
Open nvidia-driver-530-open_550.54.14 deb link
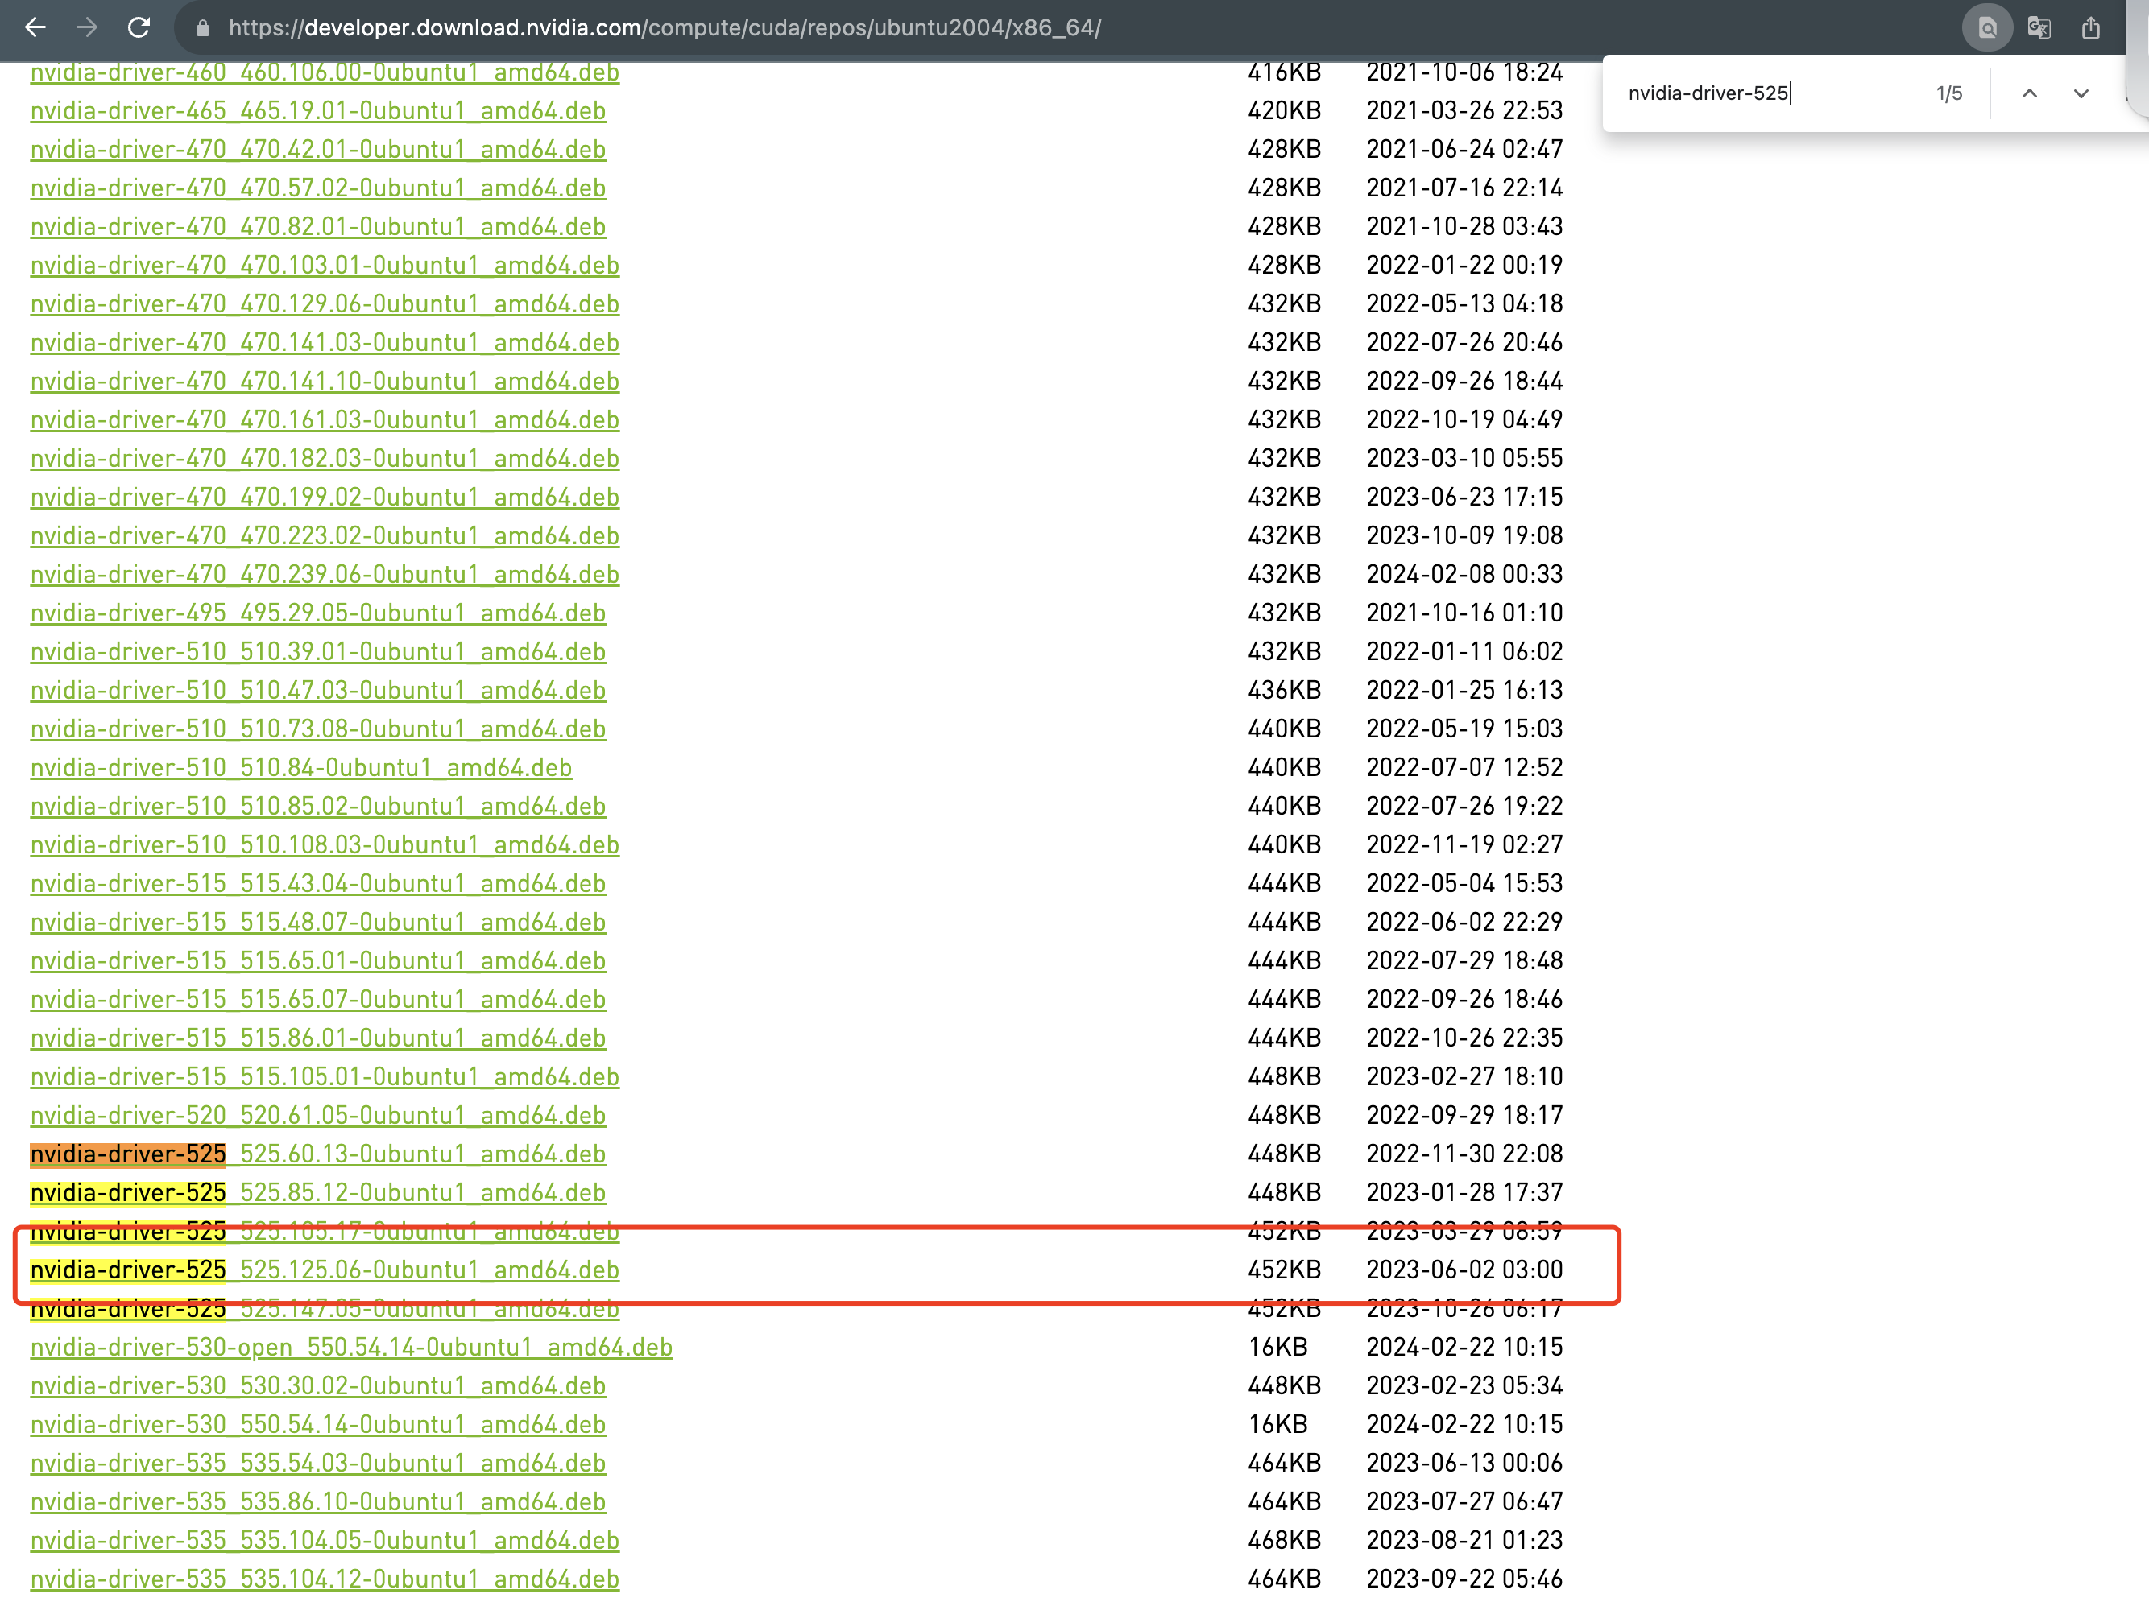pos(351,1347)
